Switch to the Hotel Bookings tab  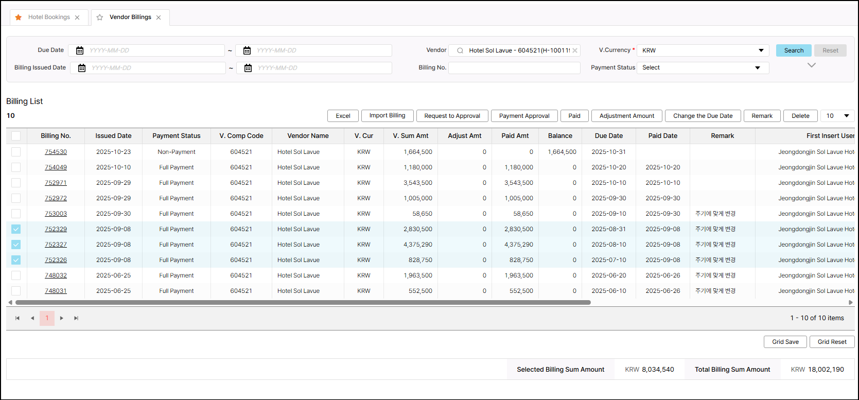(x=49, y=18)
